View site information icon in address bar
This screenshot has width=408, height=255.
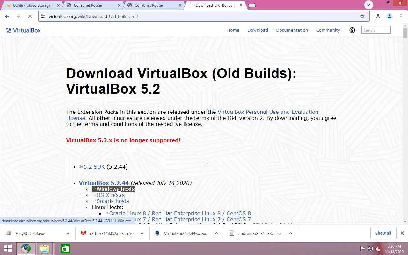[x=43, y=16]
